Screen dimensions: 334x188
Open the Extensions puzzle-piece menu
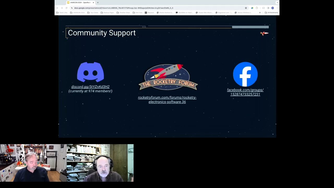point(257,8)
